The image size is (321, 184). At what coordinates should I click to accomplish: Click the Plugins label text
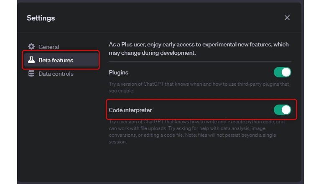click(x=118, y=72)
